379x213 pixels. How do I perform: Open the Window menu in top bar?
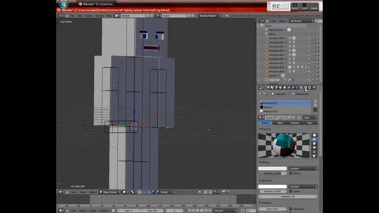tap(99, 16)
